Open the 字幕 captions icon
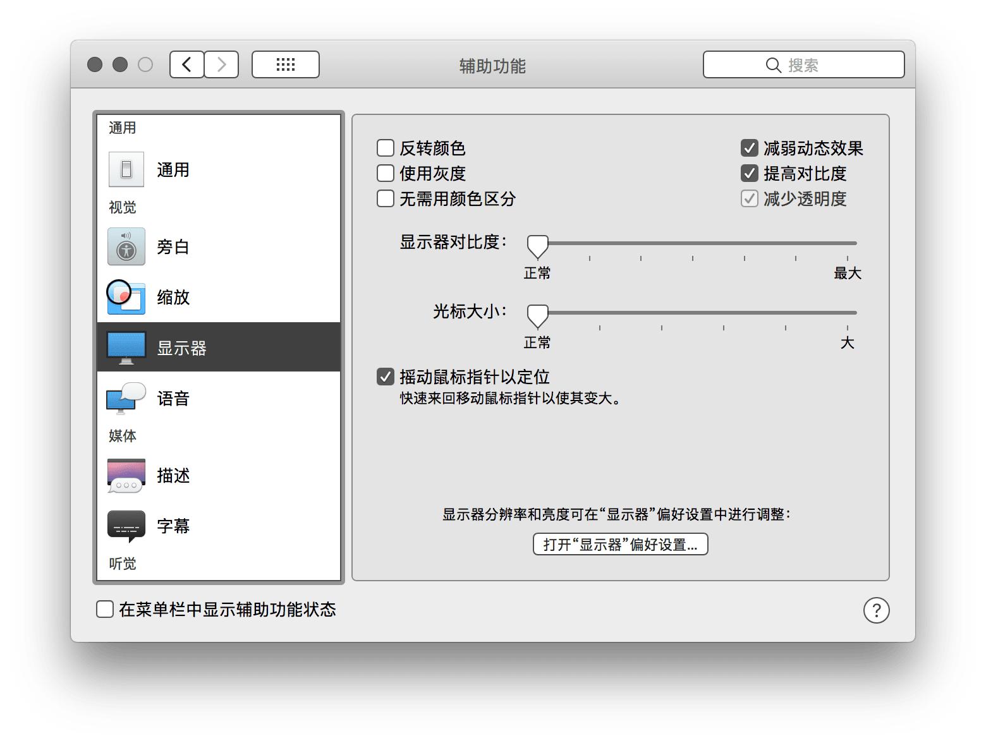The height and width of the screenshot is (743, 986). click(x=126, y=526)
